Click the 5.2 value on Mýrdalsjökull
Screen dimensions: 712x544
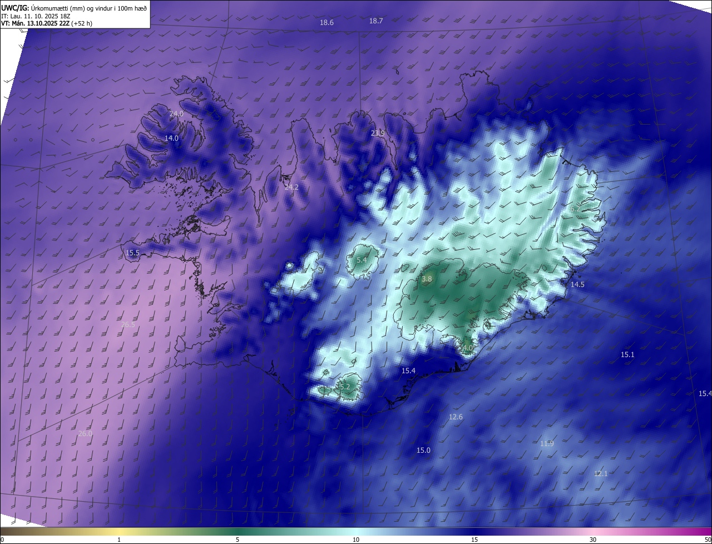(344, 387)
